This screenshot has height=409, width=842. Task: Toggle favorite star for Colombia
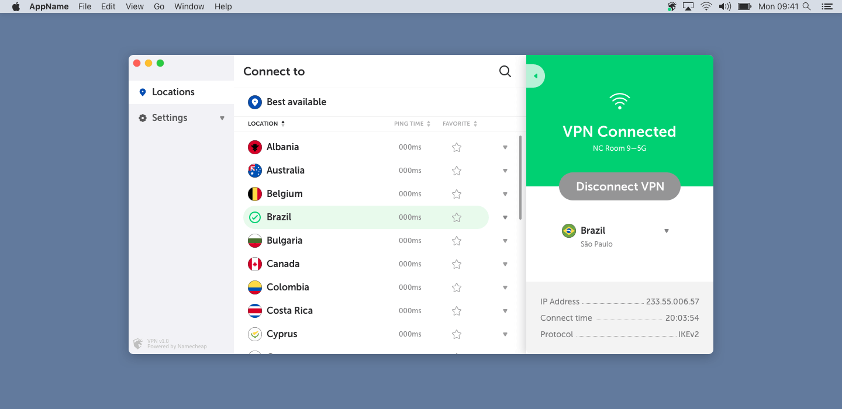[457, 287]
